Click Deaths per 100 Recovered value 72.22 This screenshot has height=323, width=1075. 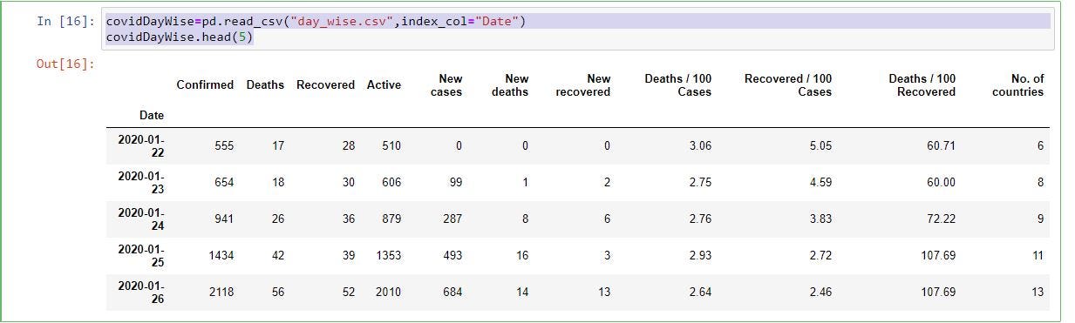(x=941, y=219)
